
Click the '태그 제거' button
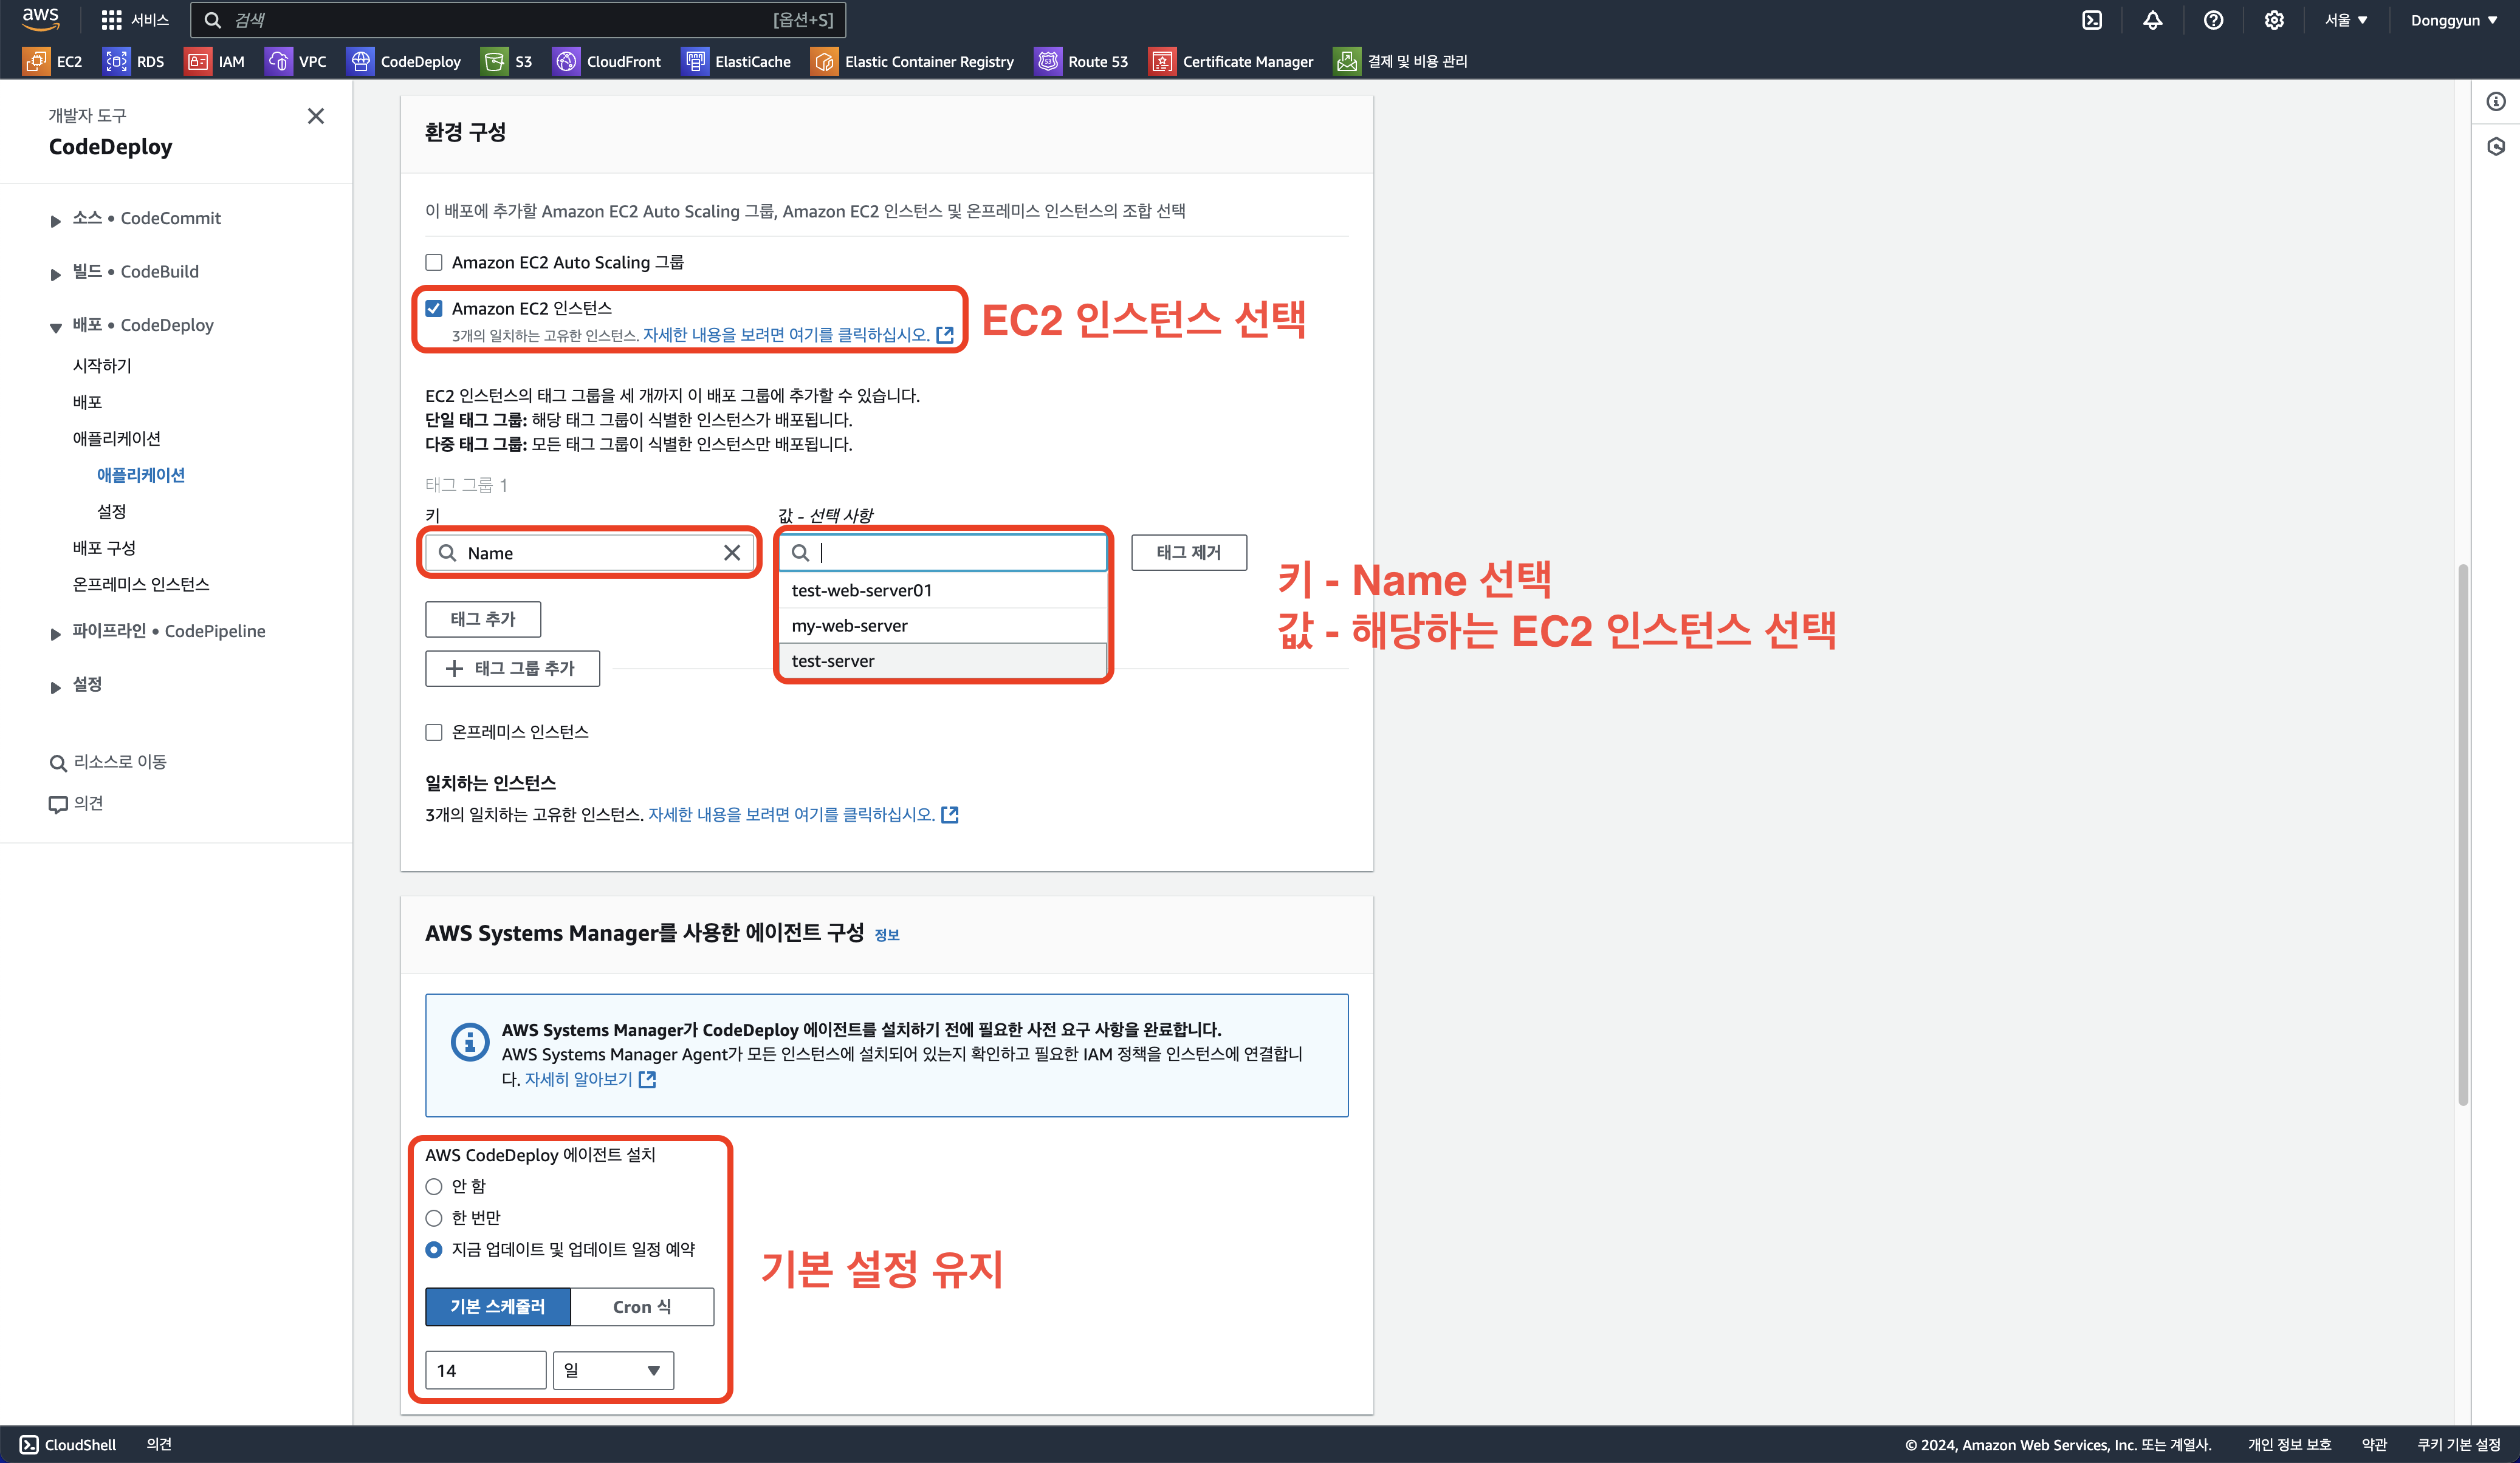1188,551
